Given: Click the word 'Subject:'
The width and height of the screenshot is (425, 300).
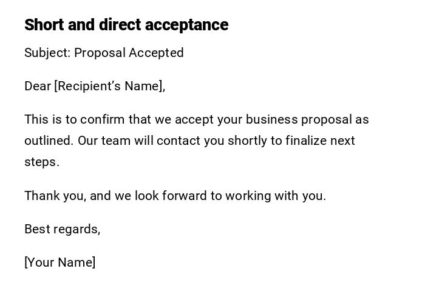Looking at the screenshot, I should click(x=47, y=53).
